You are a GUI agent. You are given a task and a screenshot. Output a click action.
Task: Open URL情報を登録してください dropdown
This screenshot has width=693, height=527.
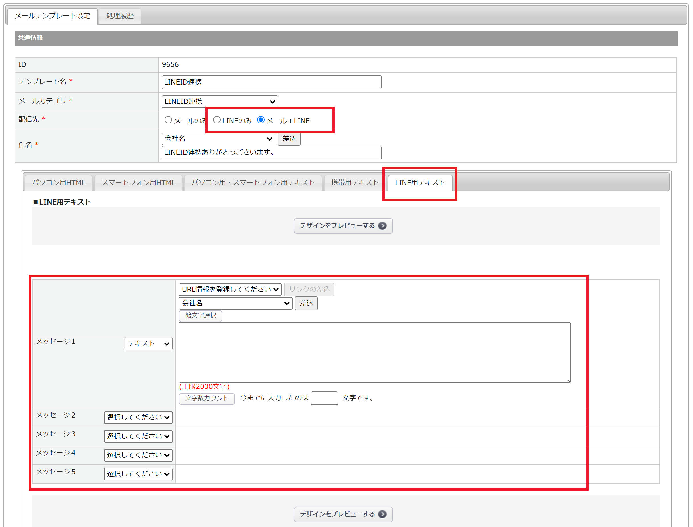[230, 289]
